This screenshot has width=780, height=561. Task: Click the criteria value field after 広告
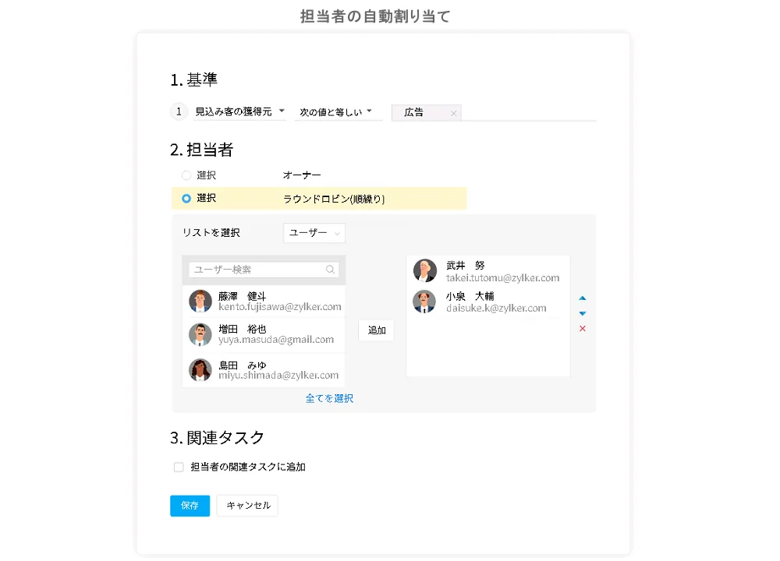(528, 113)
